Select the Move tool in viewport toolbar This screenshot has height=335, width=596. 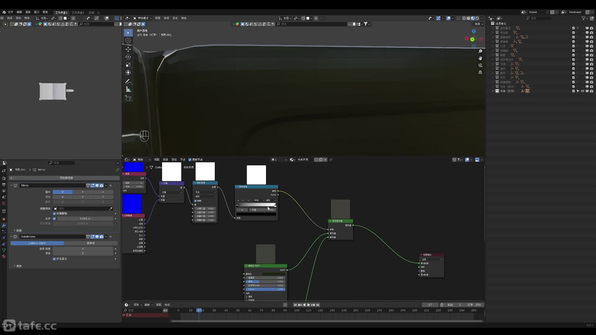[128, 49]
